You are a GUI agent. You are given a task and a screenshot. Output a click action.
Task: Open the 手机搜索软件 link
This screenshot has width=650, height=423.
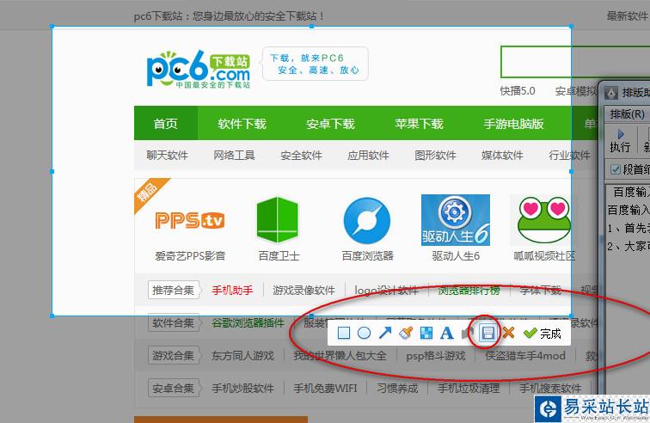550,388
